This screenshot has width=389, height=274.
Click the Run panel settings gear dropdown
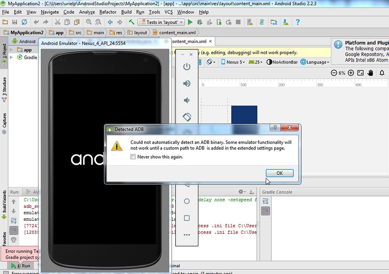(242, 192)
